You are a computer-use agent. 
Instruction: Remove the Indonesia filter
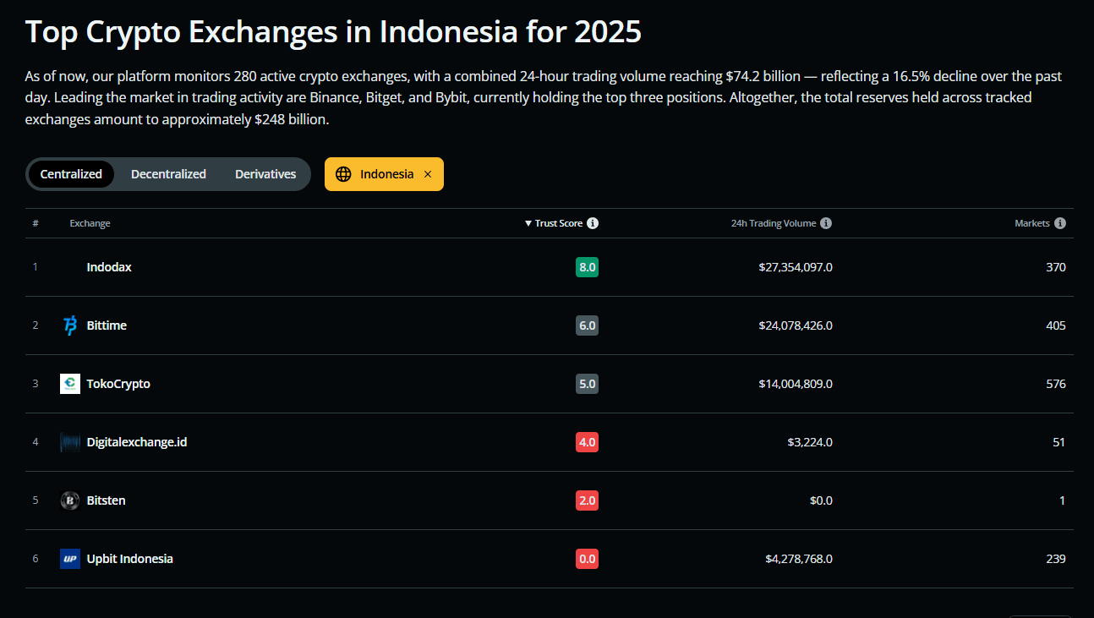click(x=427, y=173)
